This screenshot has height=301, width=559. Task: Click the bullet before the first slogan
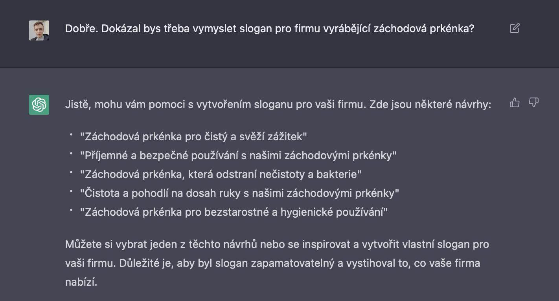point(72,135)
